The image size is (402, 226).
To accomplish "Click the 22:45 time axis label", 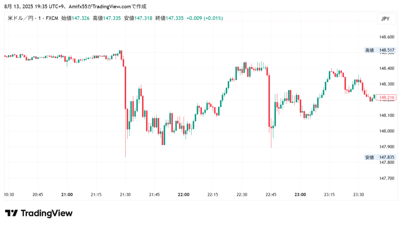I will [x=271, y=195].
